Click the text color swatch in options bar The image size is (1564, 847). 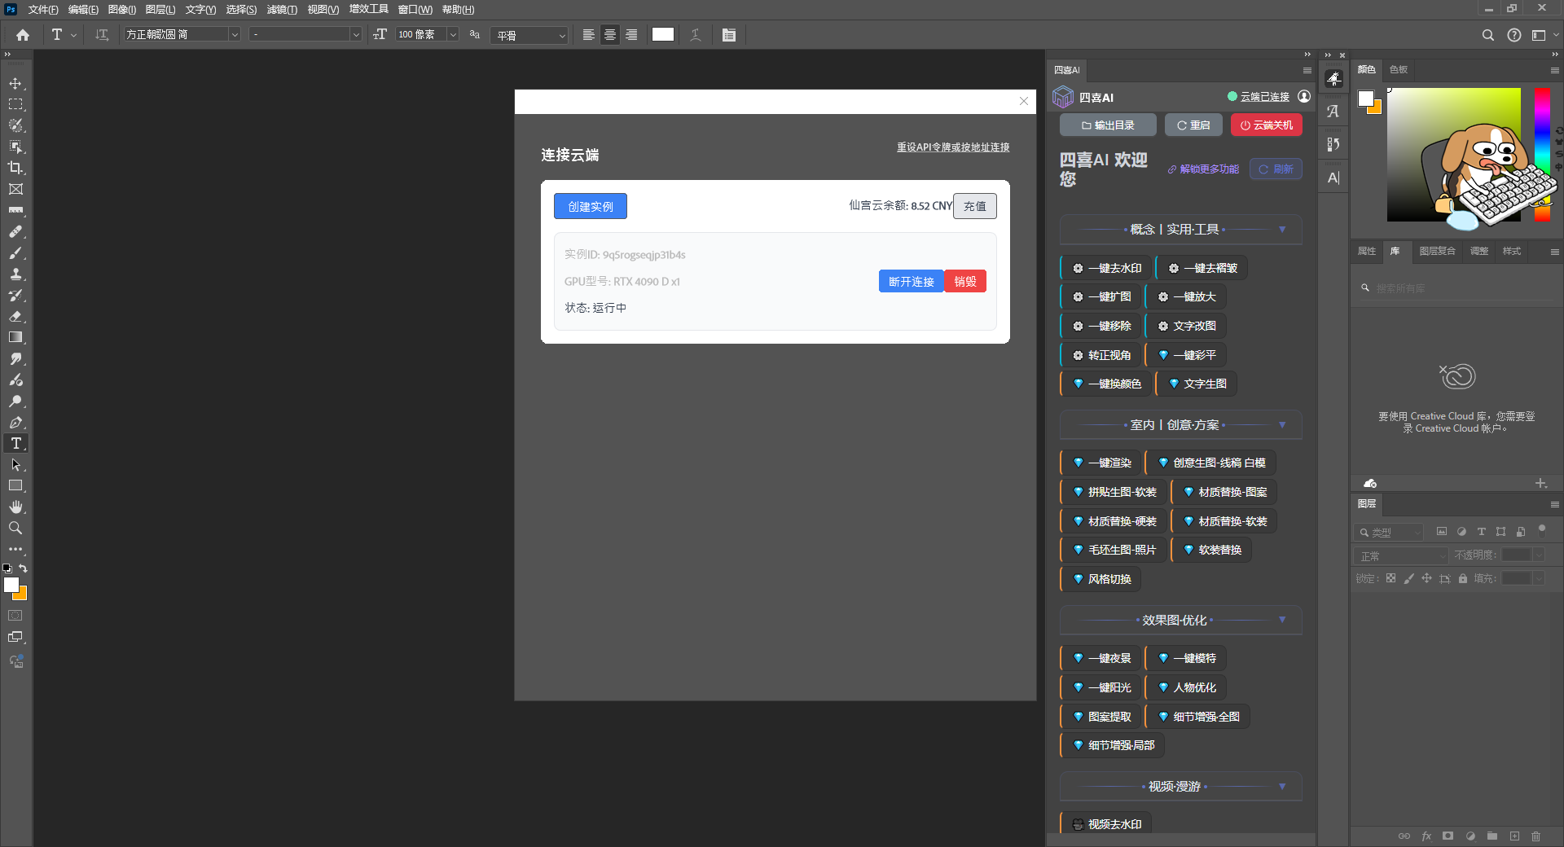(663, 34)
